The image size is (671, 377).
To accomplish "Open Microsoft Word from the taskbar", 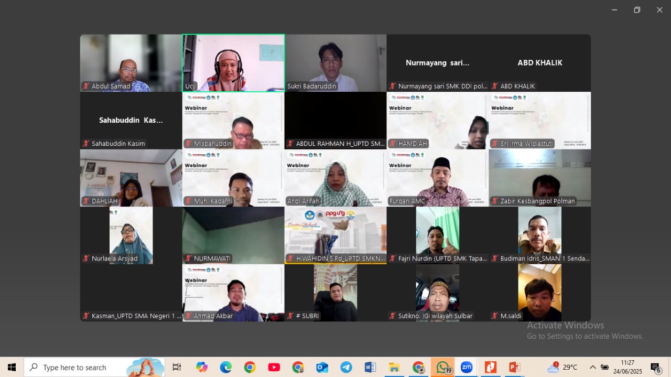I will coord(370,368).
